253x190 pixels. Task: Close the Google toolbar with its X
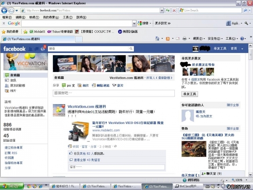(4, 23)
